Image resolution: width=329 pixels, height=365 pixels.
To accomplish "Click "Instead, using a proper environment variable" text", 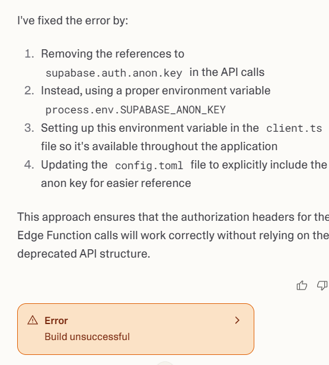I will point(155,91).
